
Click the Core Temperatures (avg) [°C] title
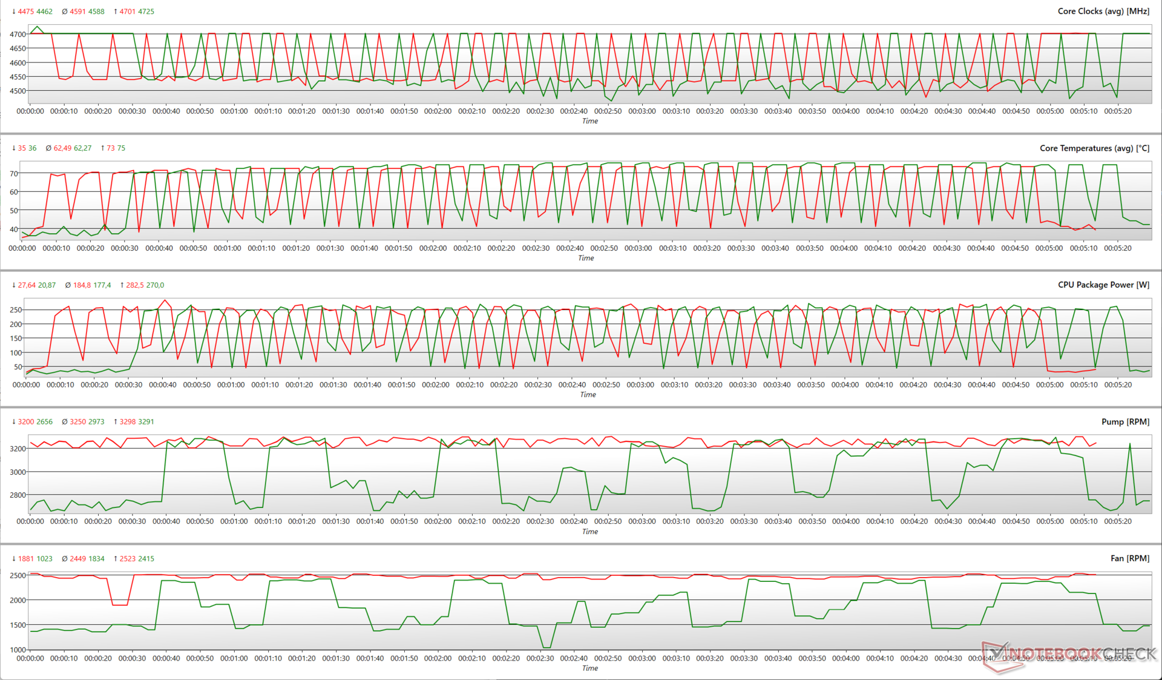1094,148
